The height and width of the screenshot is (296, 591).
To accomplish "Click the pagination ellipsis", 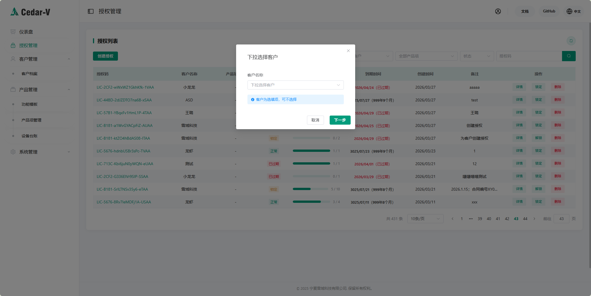I will point(471,219).
